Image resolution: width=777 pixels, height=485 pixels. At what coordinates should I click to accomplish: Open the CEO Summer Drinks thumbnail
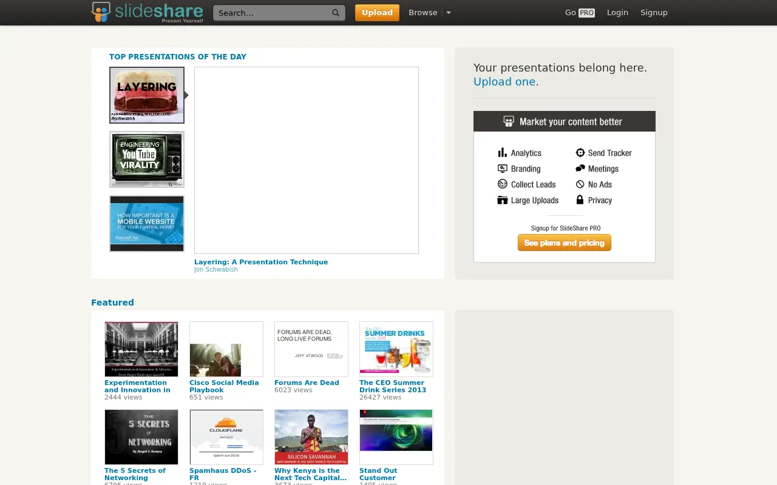click(396, 349)
